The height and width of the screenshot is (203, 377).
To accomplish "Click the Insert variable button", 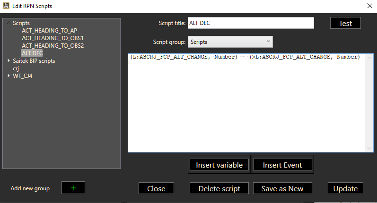I will [219, 165].
